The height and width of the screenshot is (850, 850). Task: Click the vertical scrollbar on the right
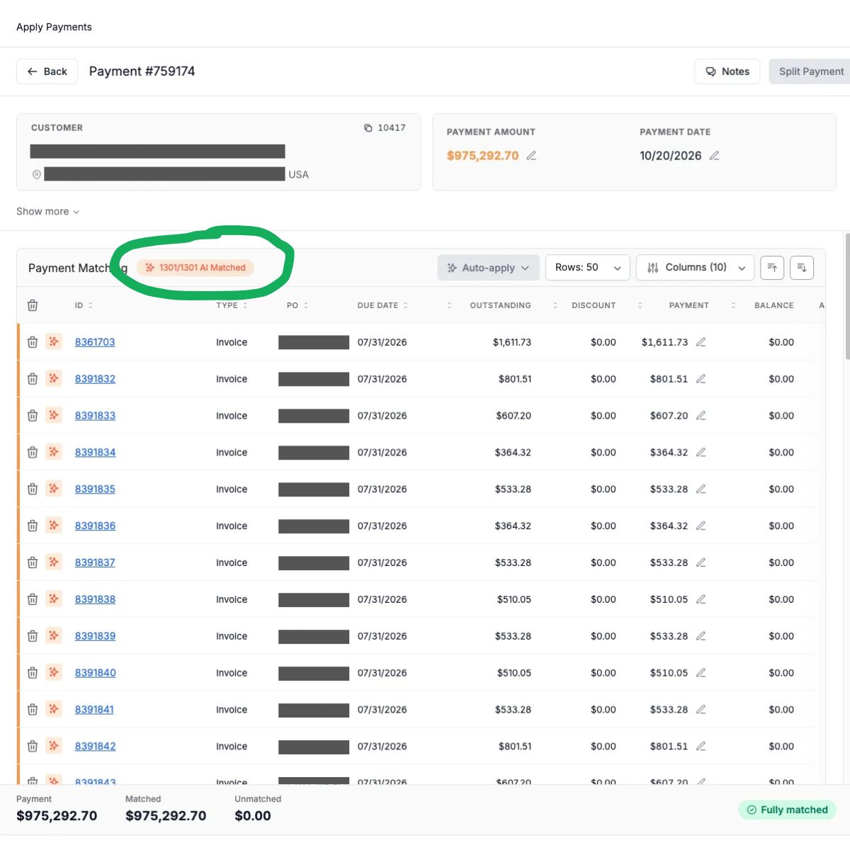tap(847, 297)
